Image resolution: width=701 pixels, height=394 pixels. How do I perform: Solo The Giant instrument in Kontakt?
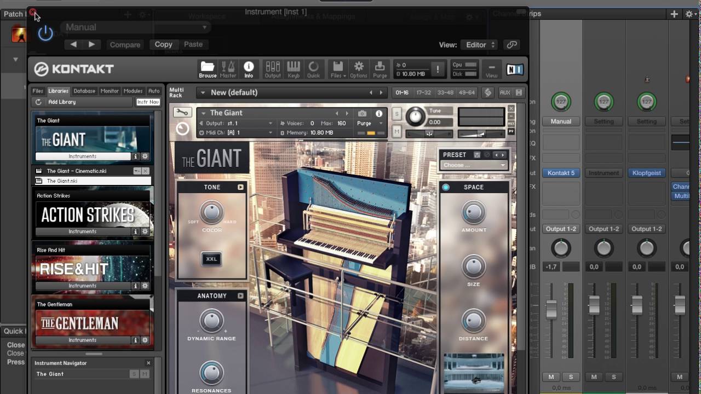point(397,114)
